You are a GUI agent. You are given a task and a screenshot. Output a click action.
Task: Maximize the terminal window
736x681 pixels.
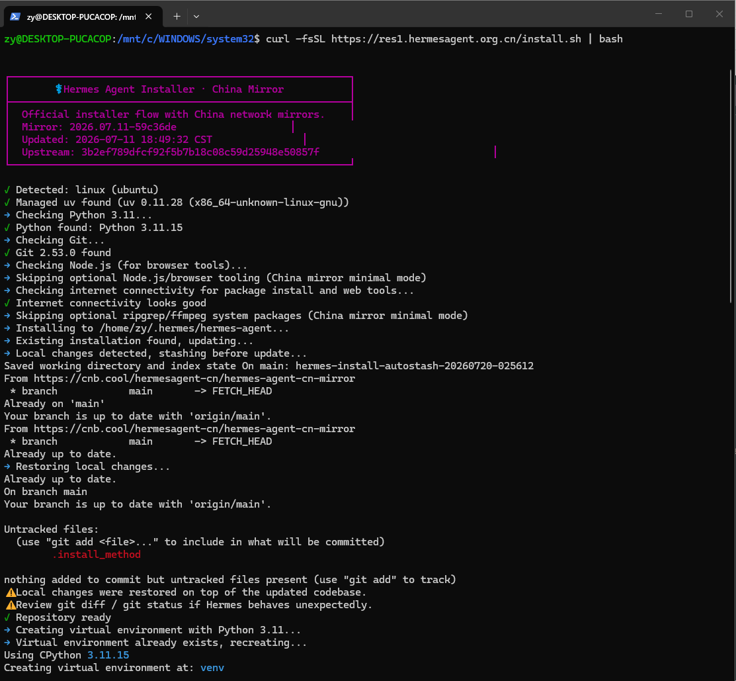pos(688,14)
